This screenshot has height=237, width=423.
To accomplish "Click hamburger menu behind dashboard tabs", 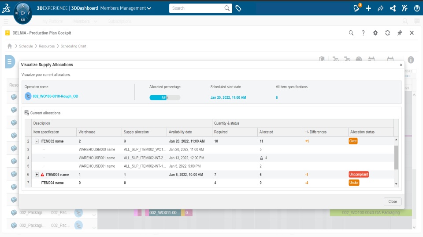I will tap(6, 21).
